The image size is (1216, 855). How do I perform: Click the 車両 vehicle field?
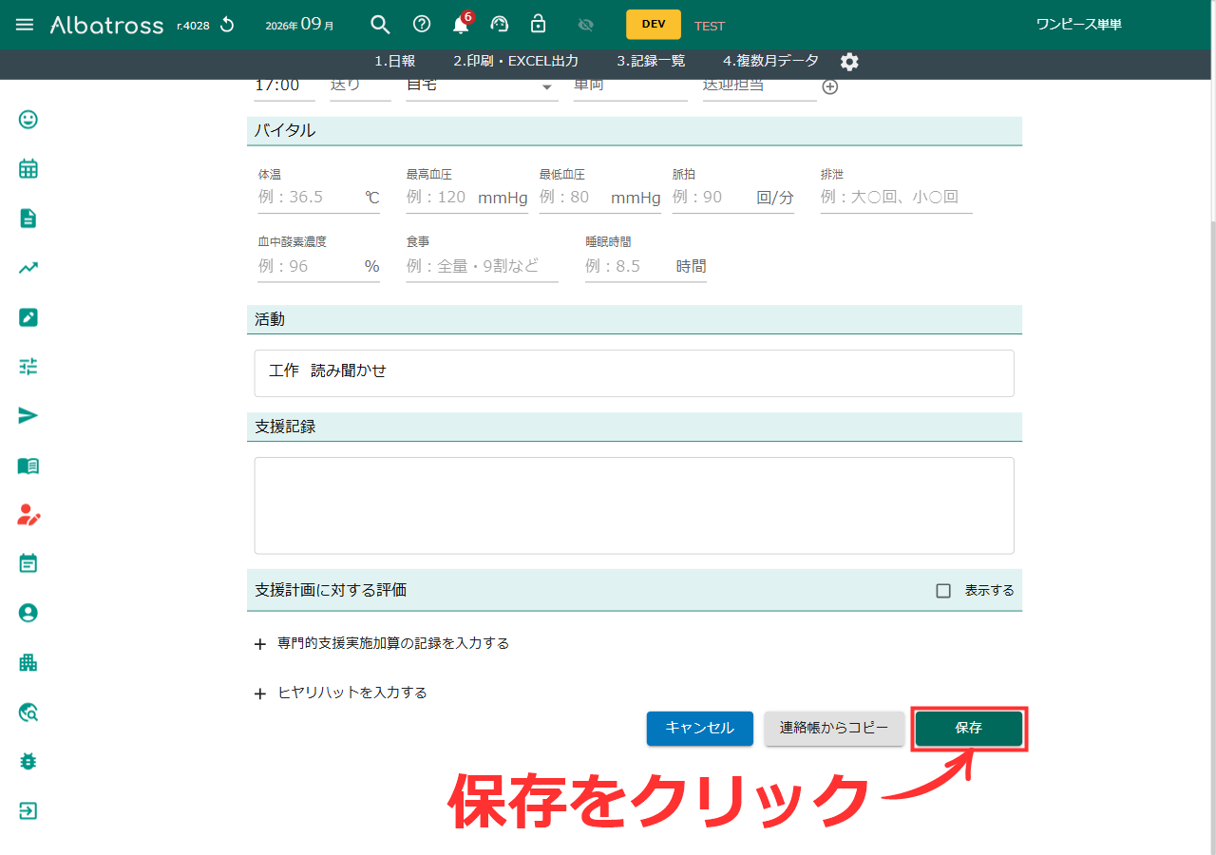pyautogui.click(x=630, y=87)
